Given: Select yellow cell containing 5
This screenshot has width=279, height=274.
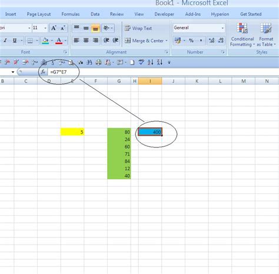Looking at the screenshot, I should tap(72, 132).
